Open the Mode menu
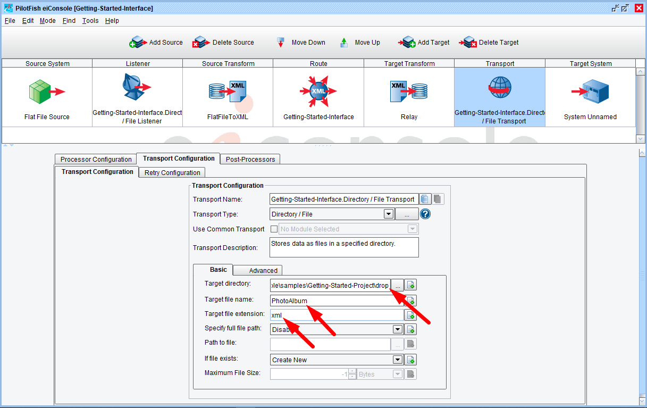 (48, 21)
